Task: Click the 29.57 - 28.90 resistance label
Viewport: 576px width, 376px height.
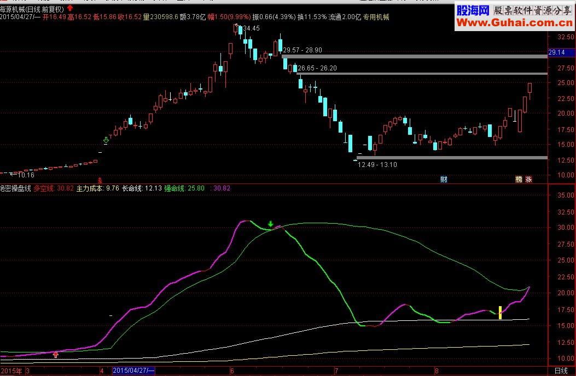Action: tap(302, 50)
